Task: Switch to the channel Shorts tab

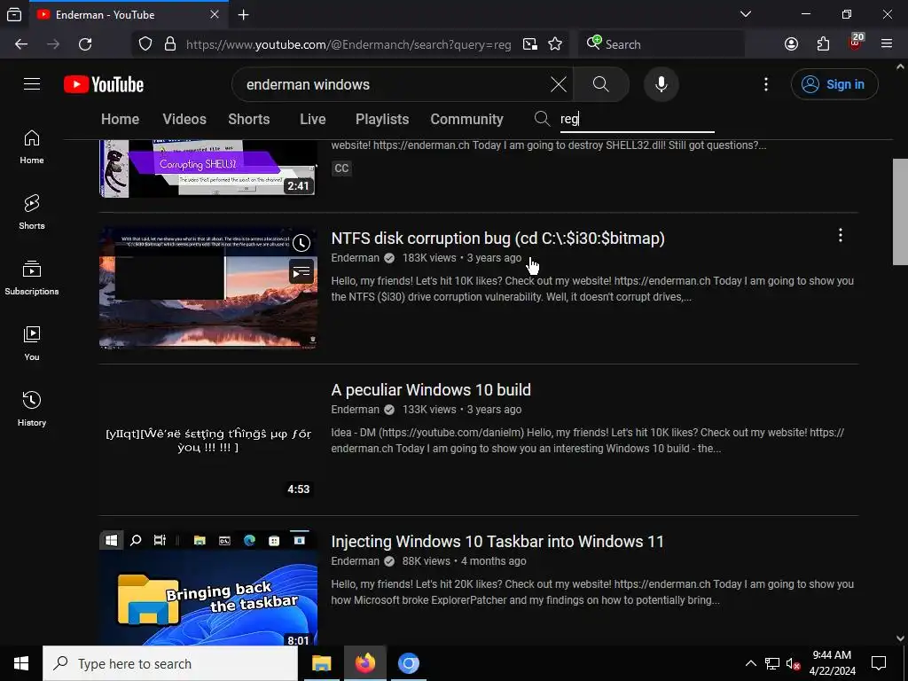Action: pos(249,120)
